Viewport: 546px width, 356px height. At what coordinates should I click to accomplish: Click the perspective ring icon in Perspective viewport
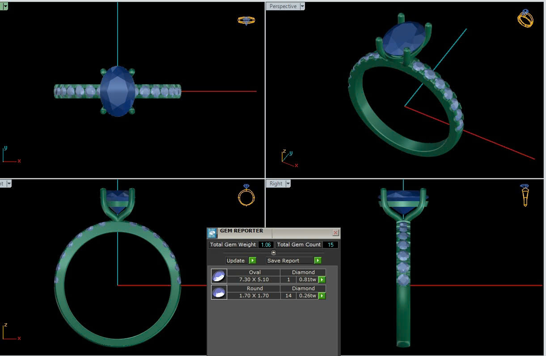[x=525, y=18]
